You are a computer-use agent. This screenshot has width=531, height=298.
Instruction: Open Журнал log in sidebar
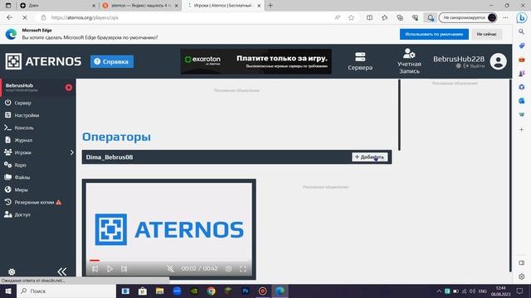coord(23,140)
